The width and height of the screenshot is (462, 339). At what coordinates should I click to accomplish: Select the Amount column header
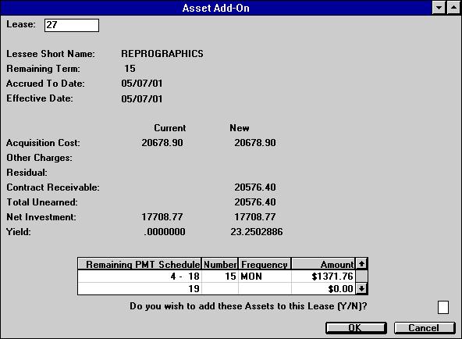pyautogui.click(x=323, y=264)
